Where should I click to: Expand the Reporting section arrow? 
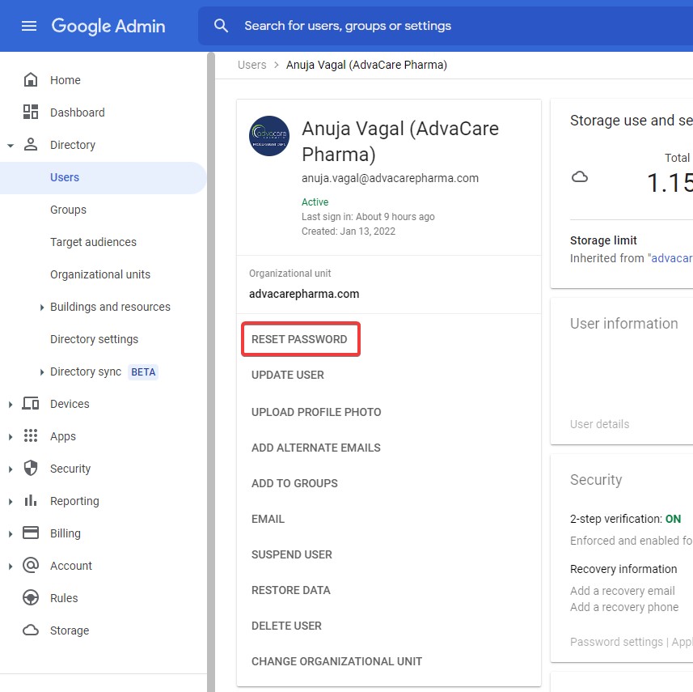point(11,501)
